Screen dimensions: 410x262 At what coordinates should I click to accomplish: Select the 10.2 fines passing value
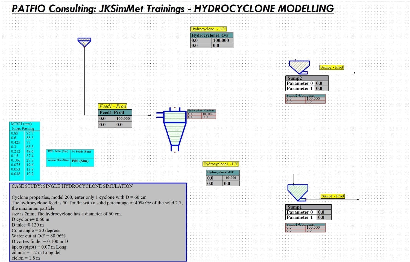pos(30,174)
